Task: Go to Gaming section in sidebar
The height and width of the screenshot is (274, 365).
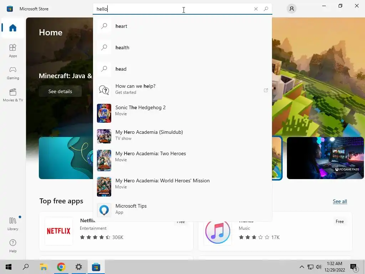Action: [13, 73]
